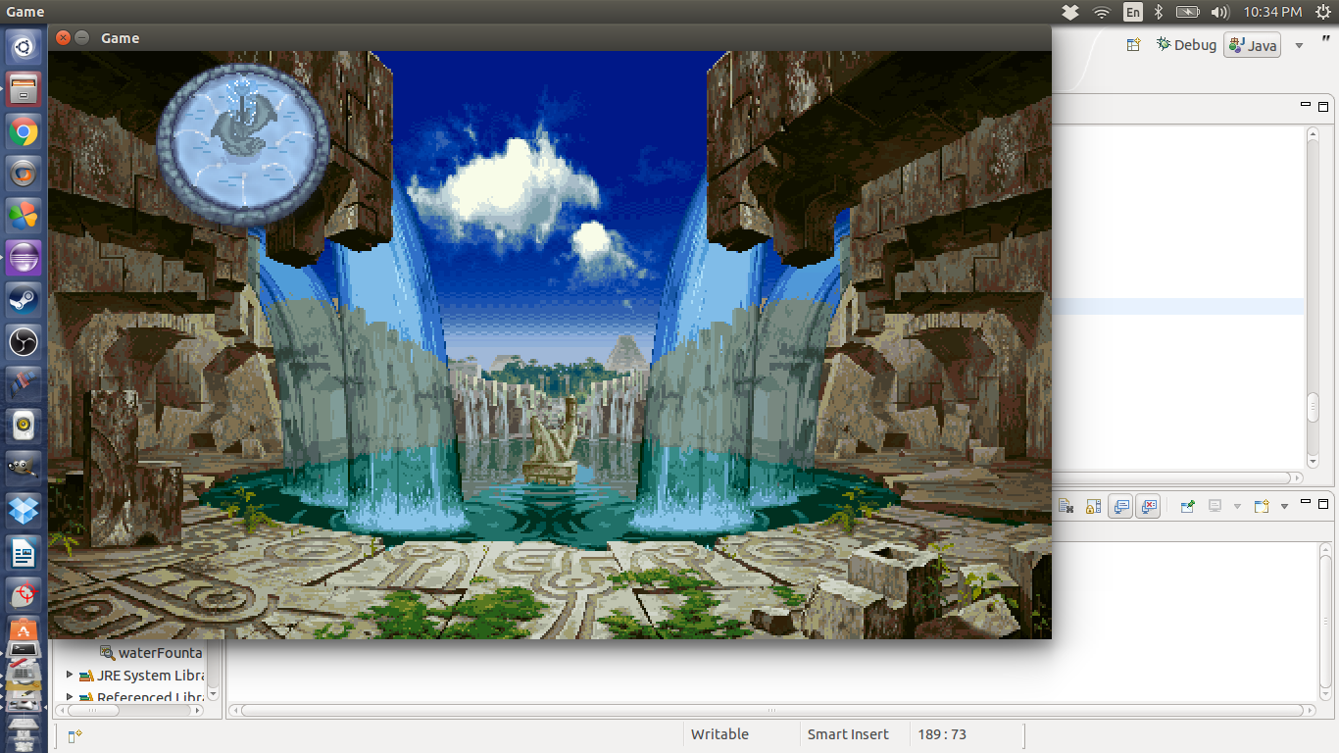Launch GIMP from the dock
Image resolution: width=1339 pixels, height=753 pixels.
coord(24,468)
